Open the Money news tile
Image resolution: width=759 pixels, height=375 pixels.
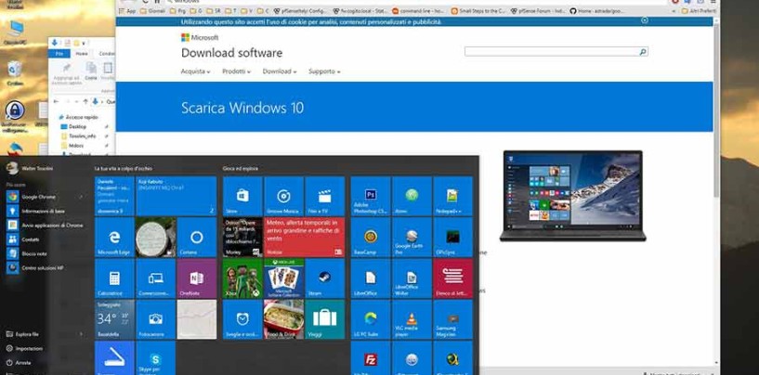[x=242, y=237]
